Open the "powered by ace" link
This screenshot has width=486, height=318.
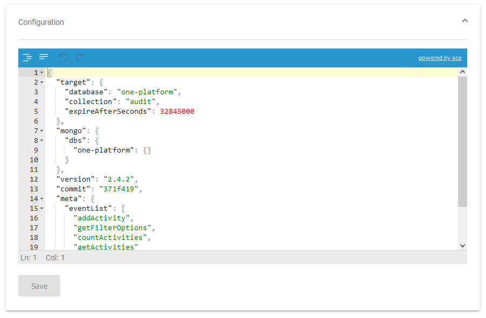(x=440, y=58)
